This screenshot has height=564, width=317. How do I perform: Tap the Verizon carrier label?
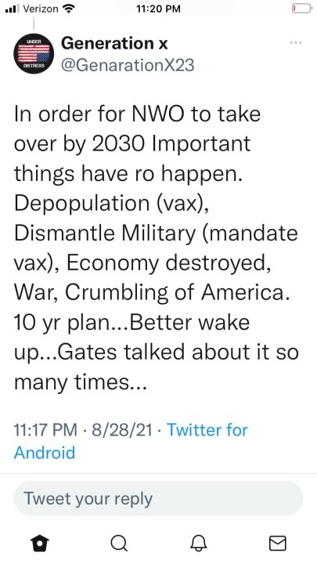point(41,9)
